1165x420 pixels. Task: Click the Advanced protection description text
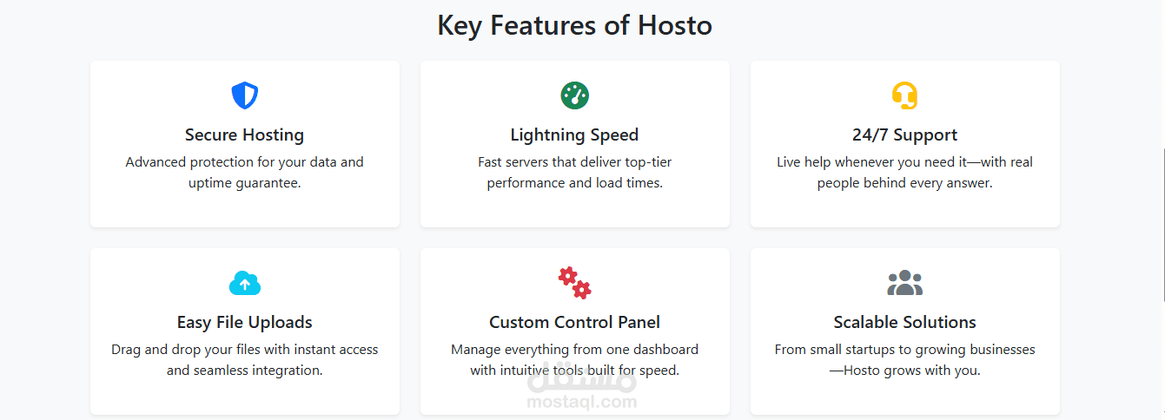point(245,173)
